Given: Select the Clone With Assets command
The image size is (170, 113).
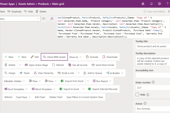Looking at the screenshot, I should click(54, 57).
